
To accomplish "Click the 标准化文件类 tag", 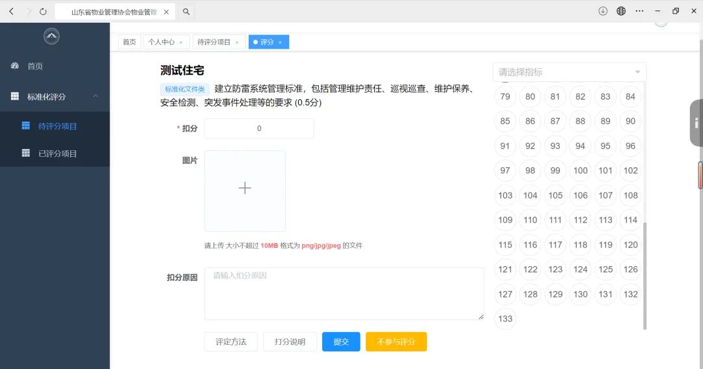I will pos(185,89).
